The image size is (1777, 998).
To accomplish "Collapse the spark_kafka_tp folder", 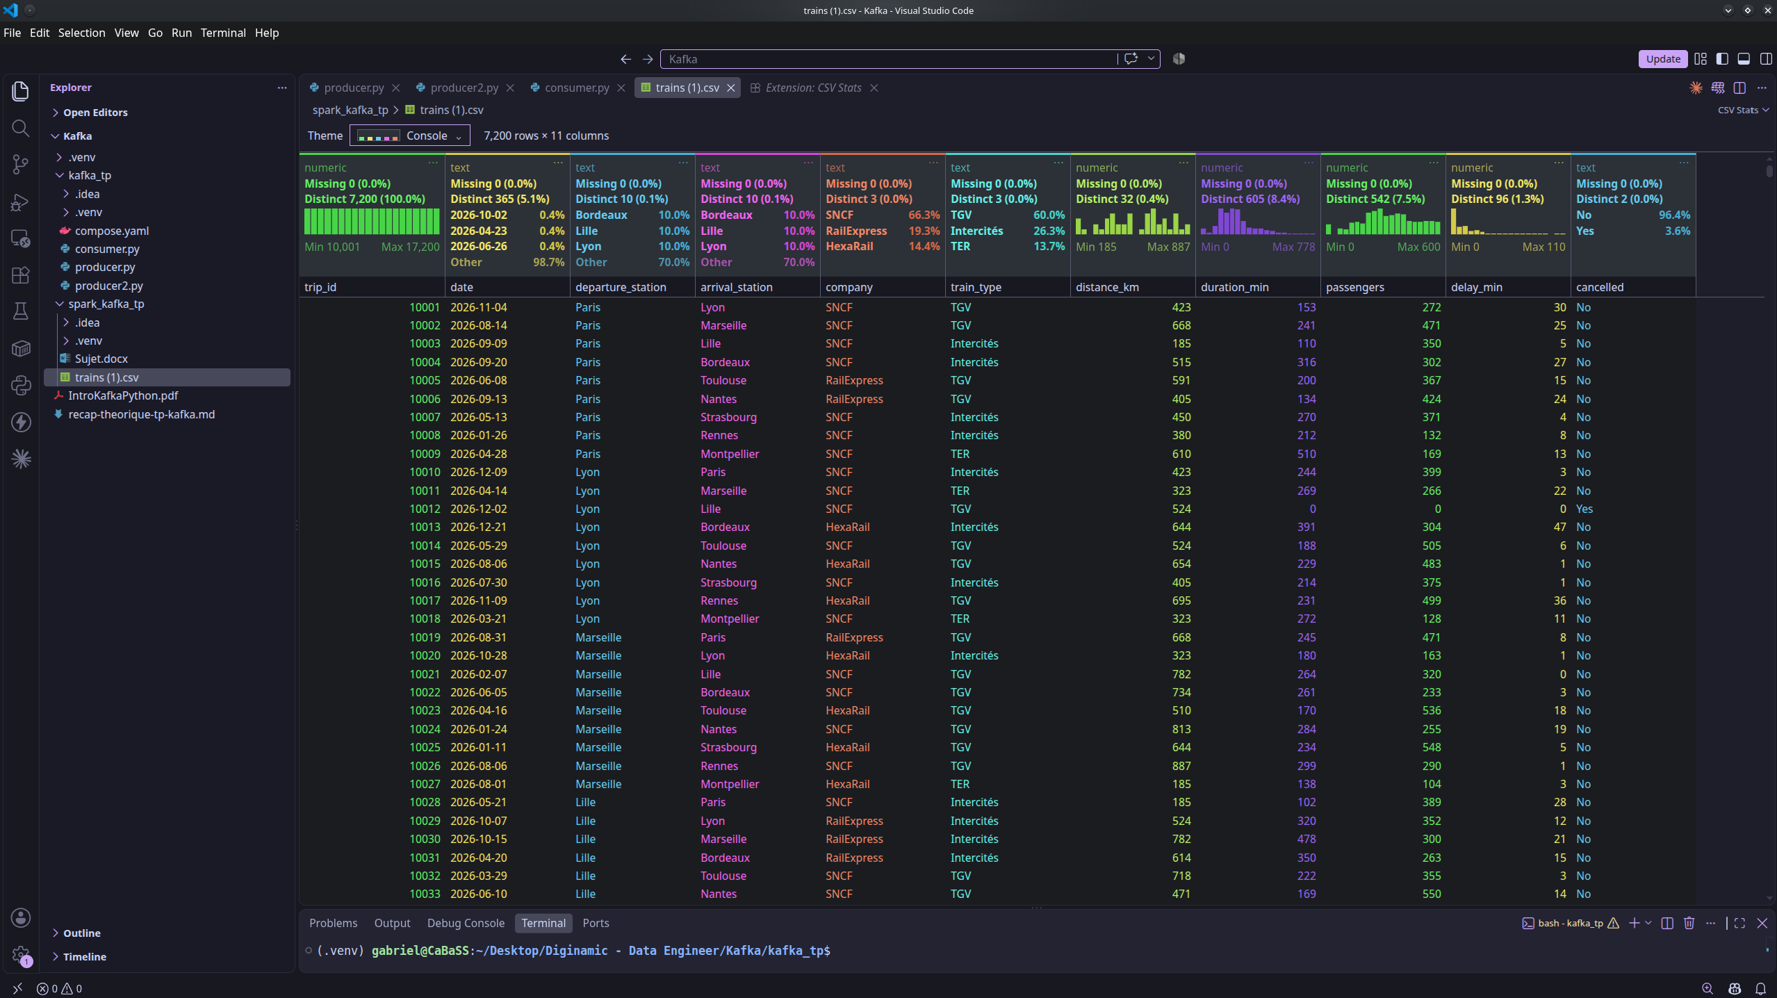I will [x=106, y=304].
